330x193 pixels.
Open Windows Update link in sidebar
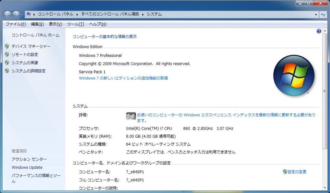[x=27, y=167]
